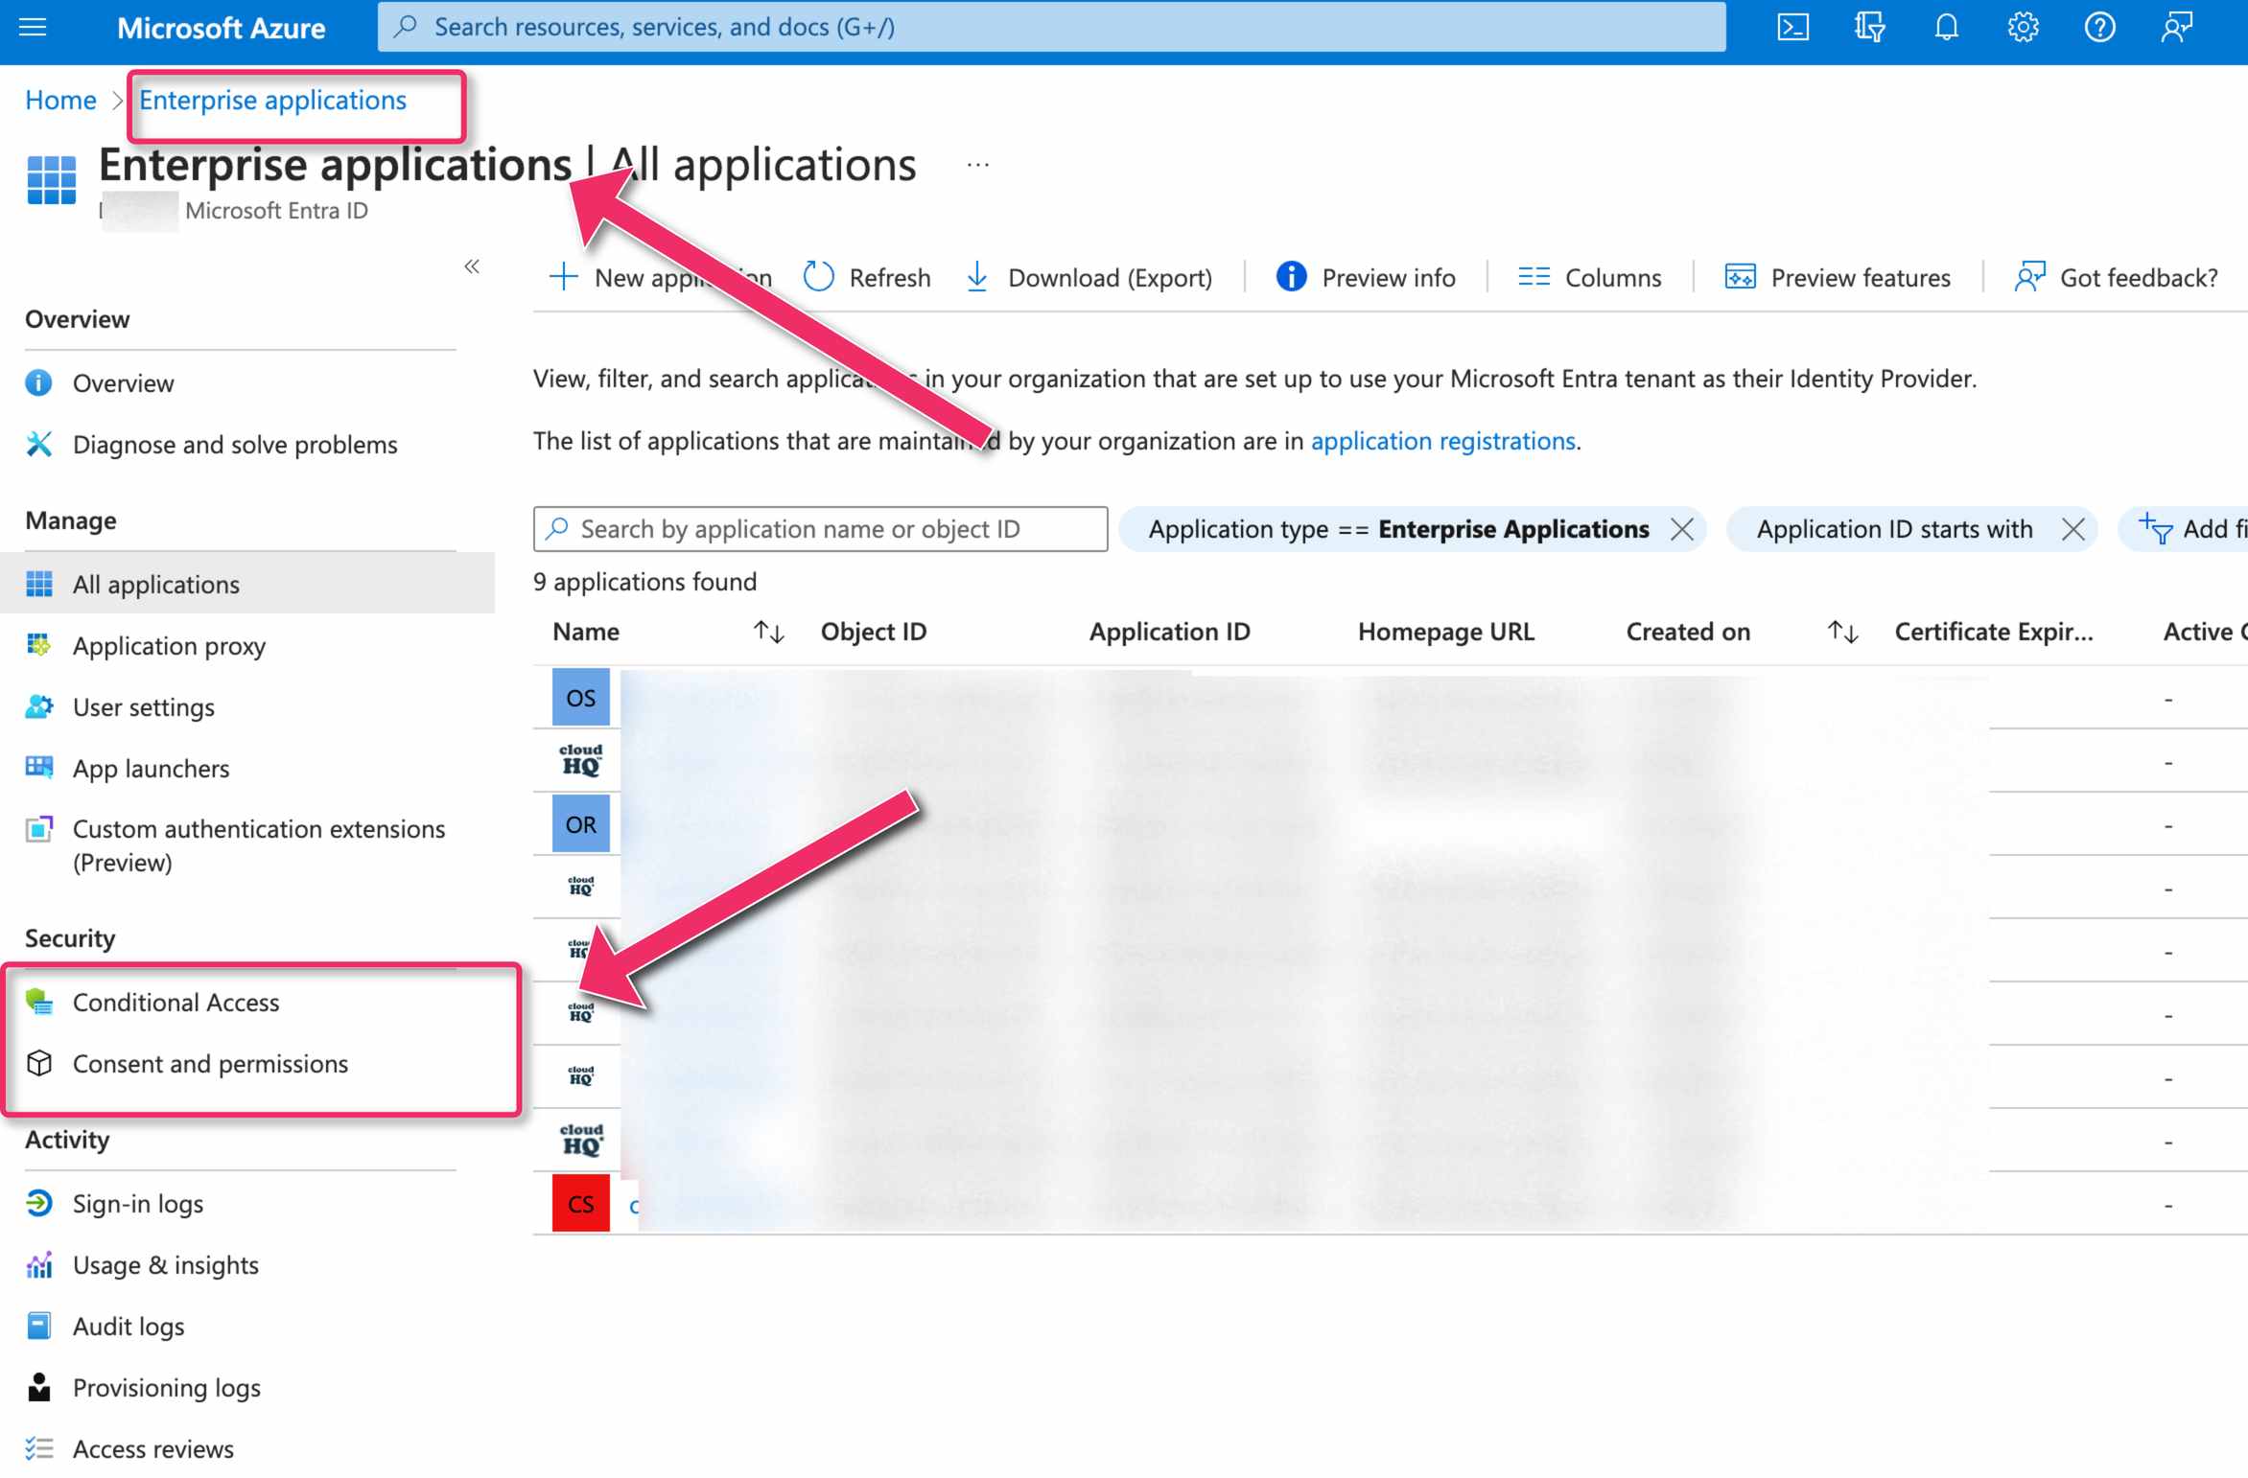The height and width of the screenshot is (1478, 2248).
Task: Select Sign-in logs in Activity section
Action: click(138, 1203)
